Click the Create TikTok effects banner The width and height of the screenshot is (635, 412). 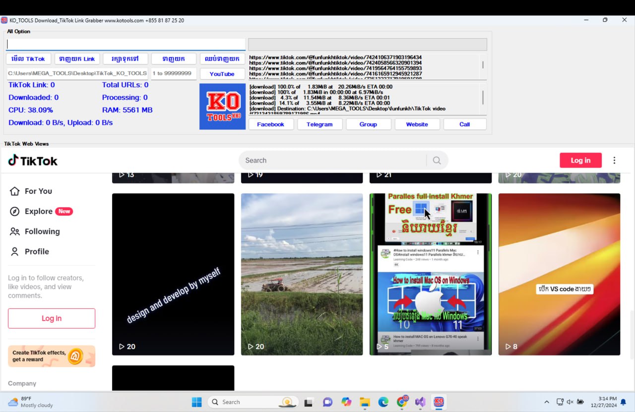pos(52,356)
